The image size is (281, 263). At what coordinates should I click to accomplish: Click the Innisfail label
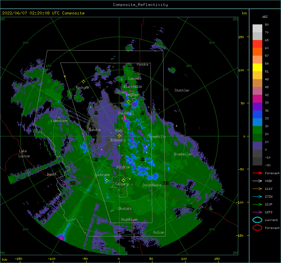pyautogui.click(x=126, y=113)
